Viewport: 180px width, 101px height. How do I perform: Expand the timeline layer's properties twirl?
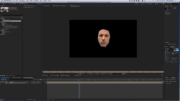pos(5,83)
